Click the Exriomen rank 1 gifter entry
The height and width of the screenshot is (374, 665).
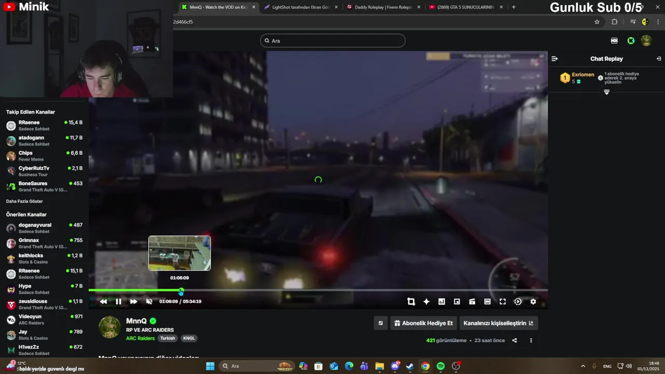click(577, 78)
